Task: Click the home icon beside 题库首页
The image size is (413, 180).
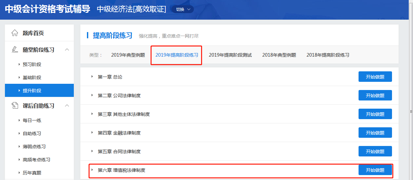Action: [x=15, y=33]
